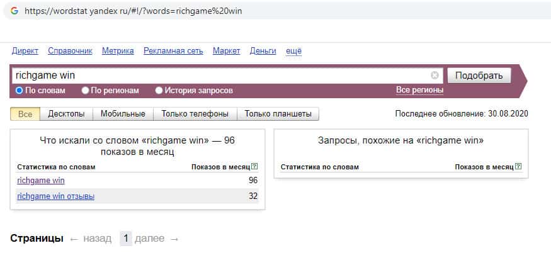Switch to the 'Мобильные' tab
Screen dimensions: 551x265
[123, 114]
